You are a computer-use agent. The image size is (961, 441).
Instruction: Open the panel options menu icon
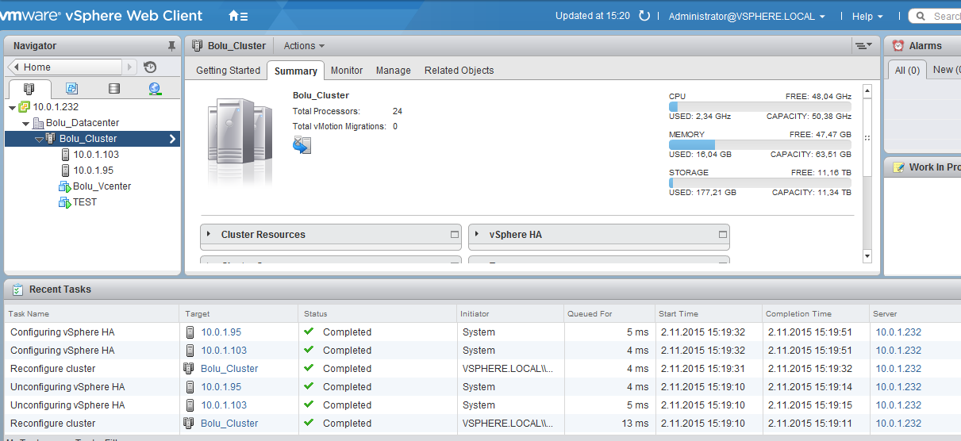(863, 46)
